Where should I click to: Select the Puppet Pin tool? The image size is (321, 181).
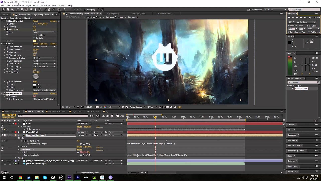point(64,9)
